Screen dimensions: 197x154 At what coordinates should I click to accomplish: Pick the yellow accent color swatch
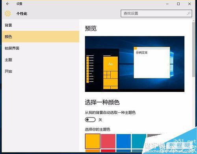point(93,141)
